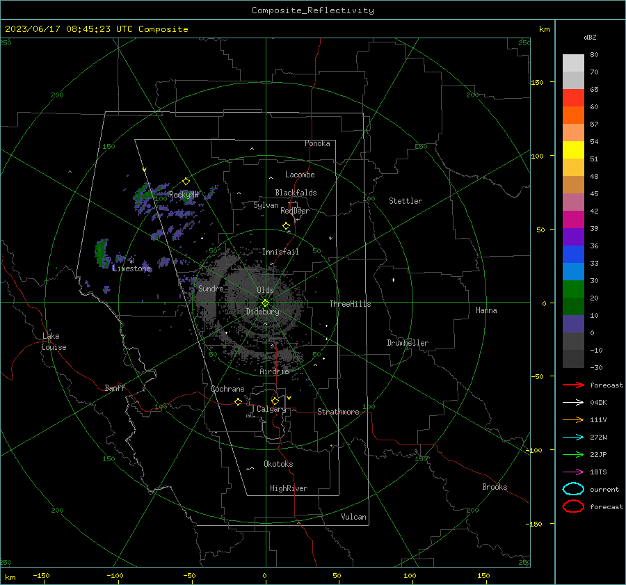Click the yellow diamond marker beside RockyMH
626x585 pixels.
[186, 182]
